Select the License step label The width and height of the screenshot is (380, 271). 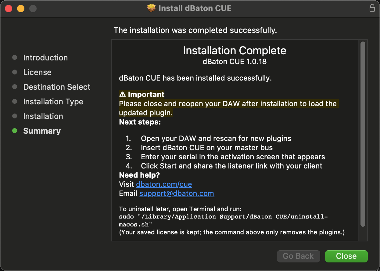coord(37,72)
